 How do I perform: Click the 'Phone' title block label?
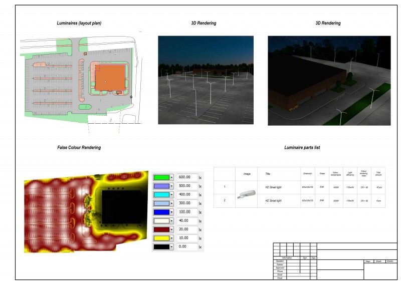pyautogui.click(x=280, y=271)
